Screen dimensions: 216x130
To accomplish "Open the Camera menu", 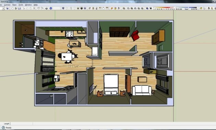I will (x=7, y=5).
